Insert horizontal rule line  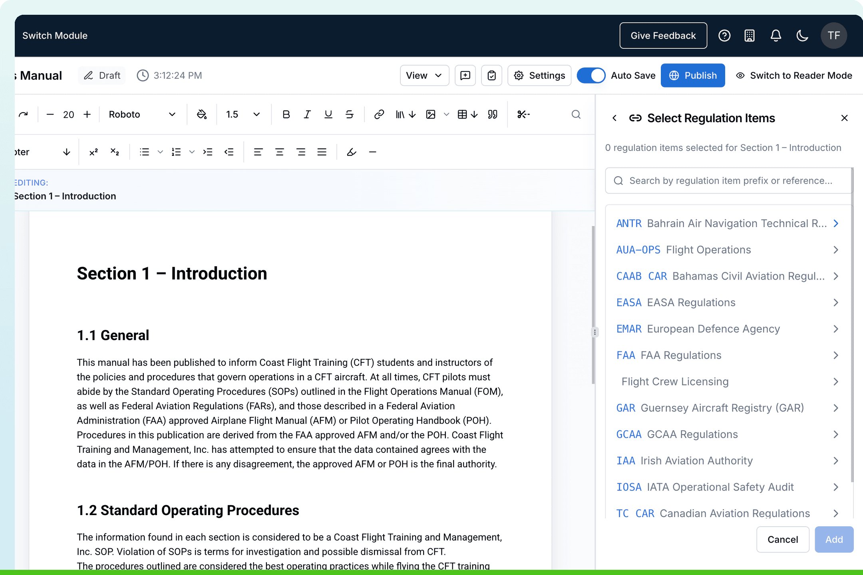click(372, 152)
